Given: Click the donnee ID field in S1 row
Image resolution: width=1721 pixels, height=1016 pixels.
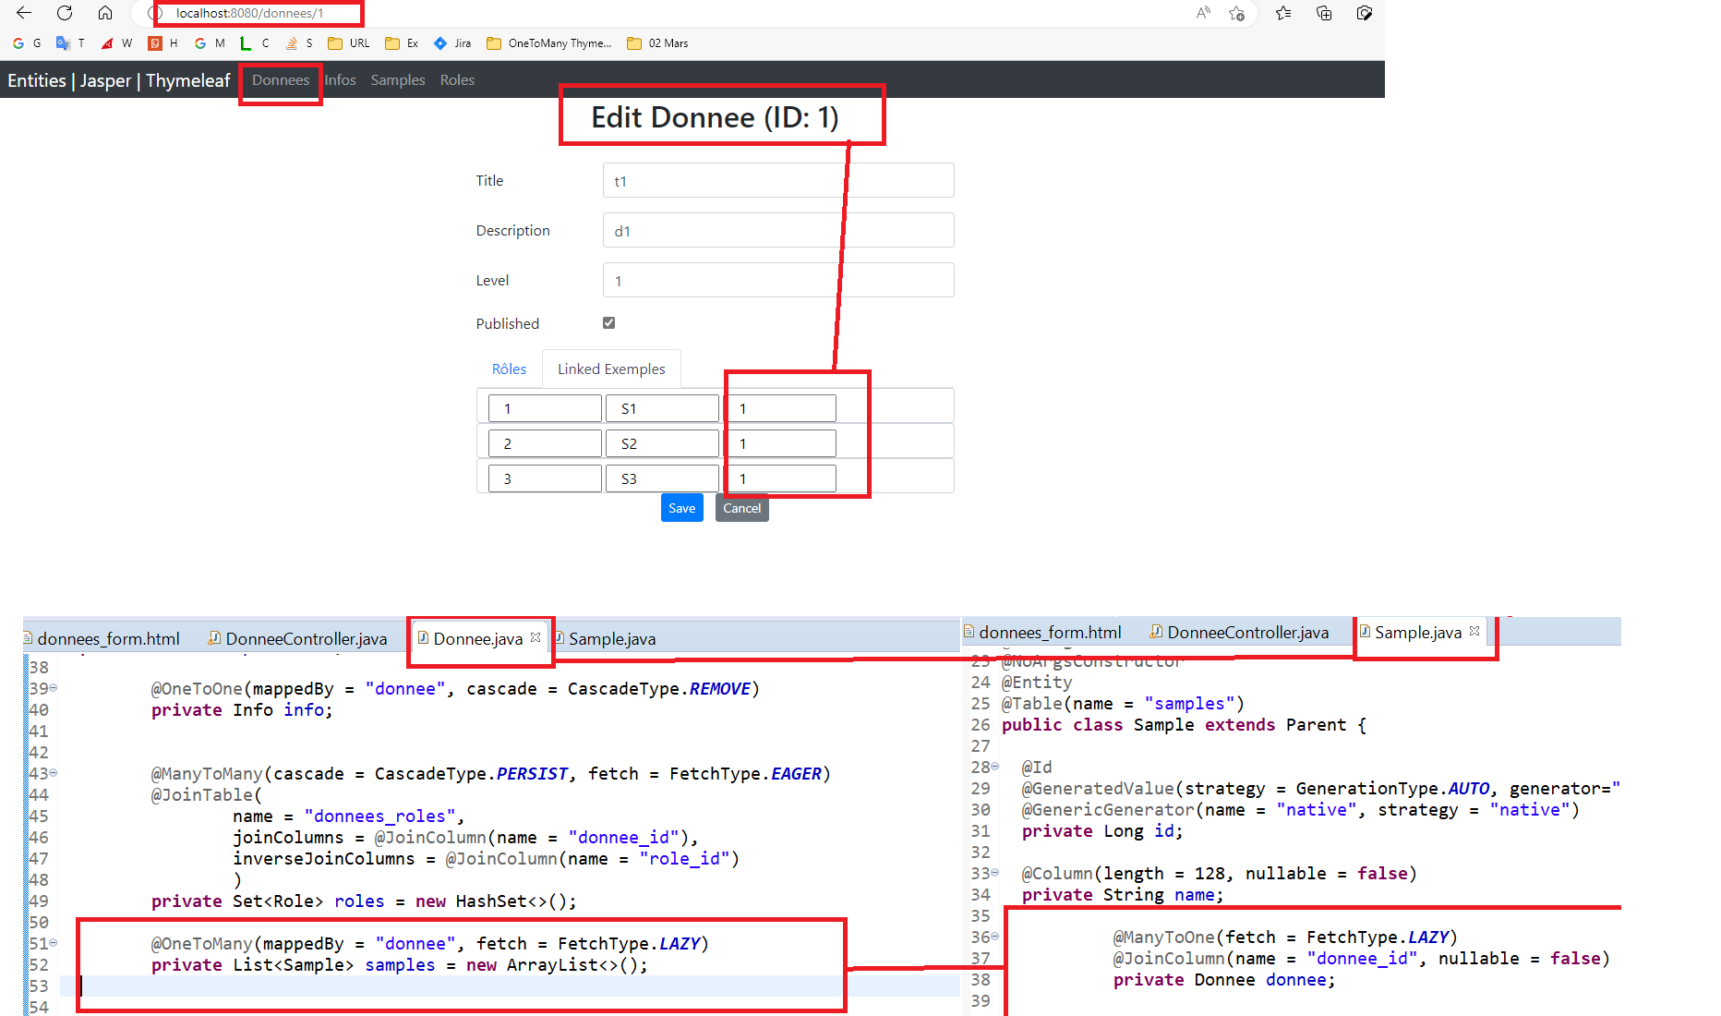Looking at the screenshot, I should tap(780, 408).
